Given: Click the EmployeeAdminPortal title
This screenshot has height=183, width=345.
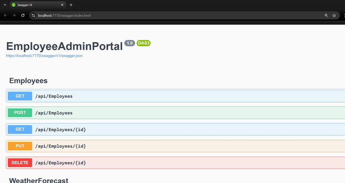Looking at the screenshot, I should (x=64, y=46).
